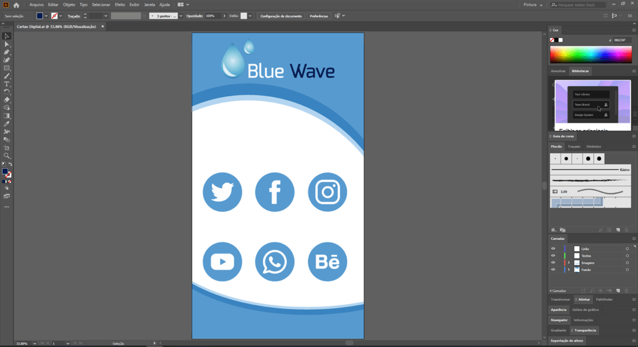Select the Rotate tool
638x347 pixels.
click(x=6, y=92)
